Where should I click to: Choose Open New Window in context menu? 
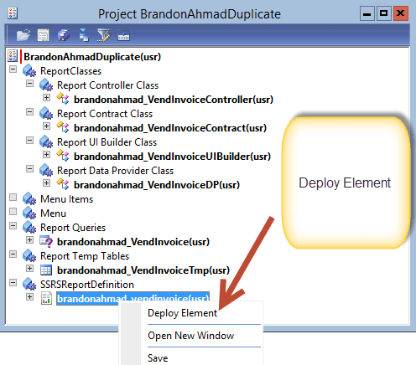click(x=190, y=336)
